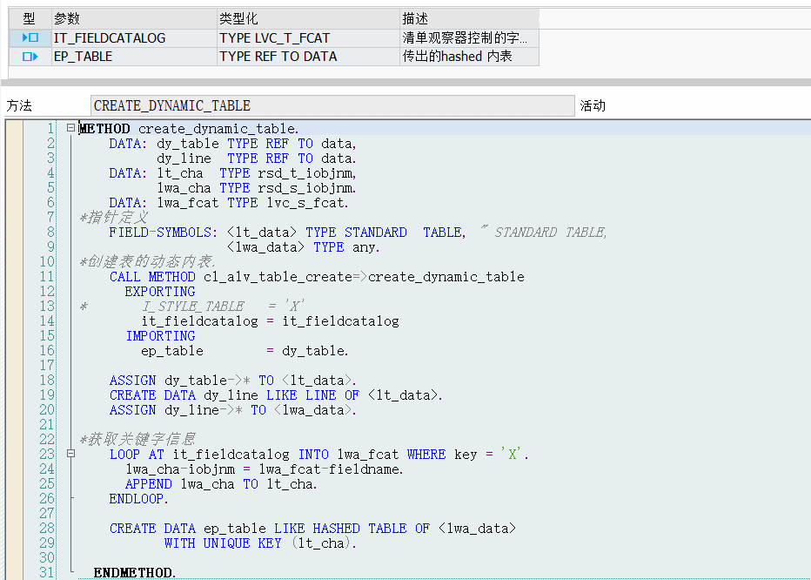
Task: Click the importing parameter icon for IT_FIELDCATALOG
Action: [x=30, y=37]
